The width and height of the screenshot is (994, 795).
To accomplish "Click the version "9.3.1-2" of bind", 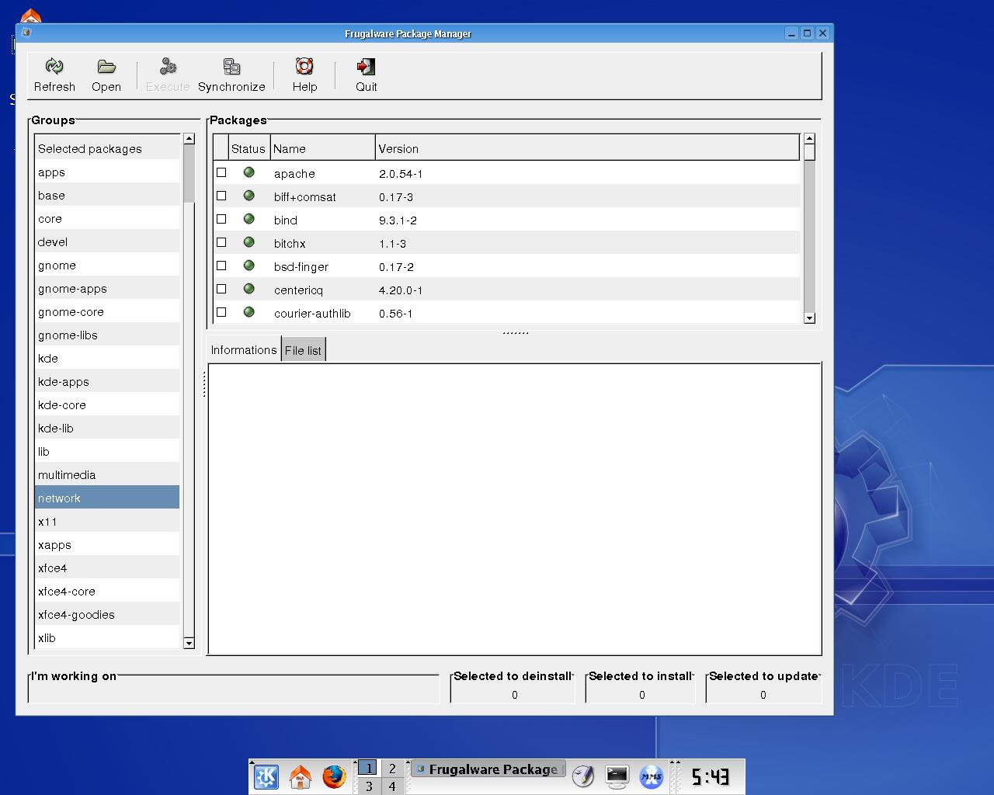I will point(398,220).
